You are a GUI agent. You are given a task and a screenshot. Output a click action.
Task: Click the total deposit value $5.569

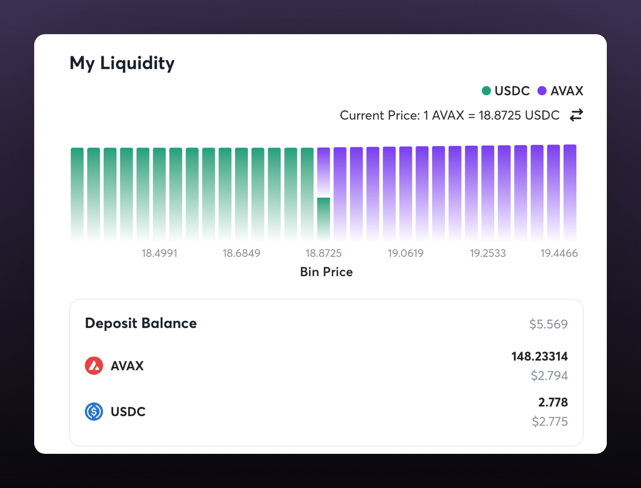pos(549,324)
